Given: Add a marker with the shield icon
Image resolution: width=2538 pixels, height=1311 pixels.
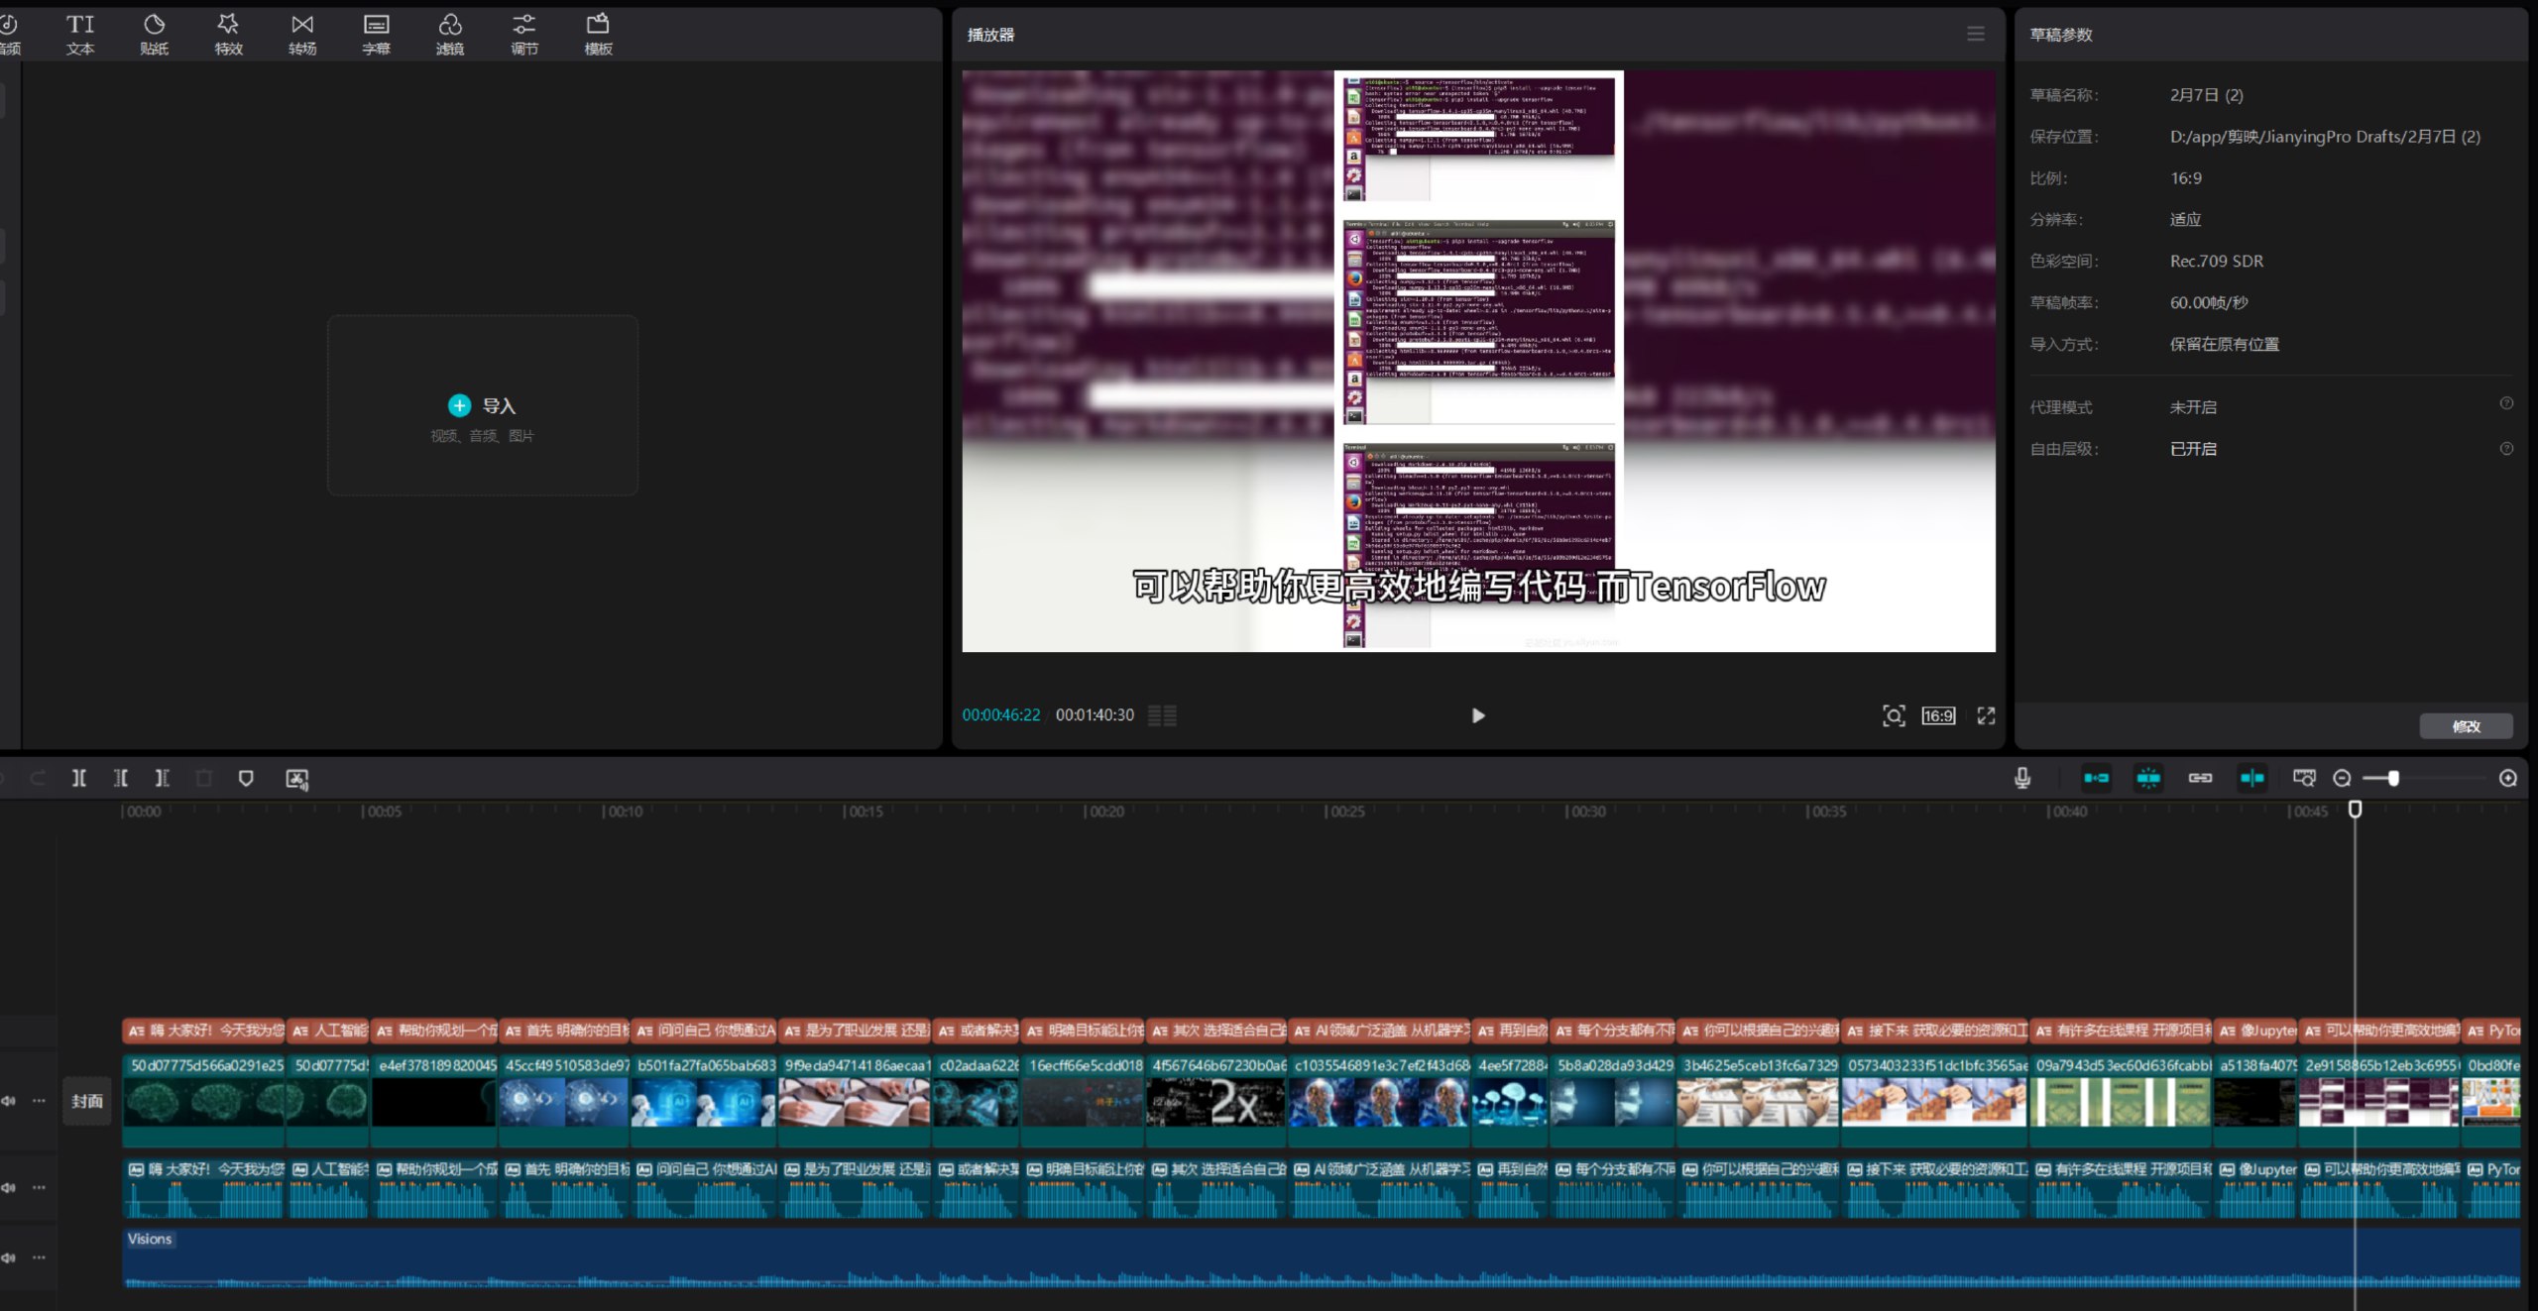Looking at the screenshot, I should pos(246,779).
